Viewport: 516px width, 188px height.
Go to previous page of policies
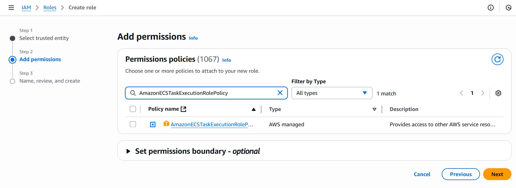tap(462, 93)
